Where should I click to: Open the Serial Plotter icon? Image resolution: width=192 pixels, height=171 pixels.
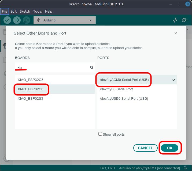point(175,20)
